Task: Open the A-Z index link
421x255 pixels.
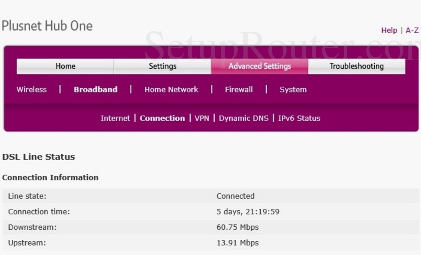Action: click(x=412, y=30)
